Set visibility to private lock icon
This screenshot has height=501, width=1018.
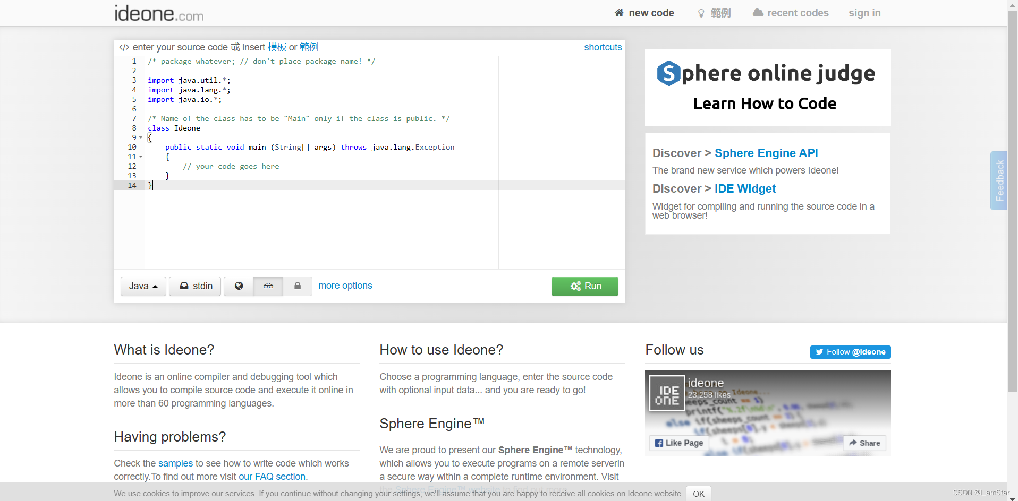coord(298,286)
